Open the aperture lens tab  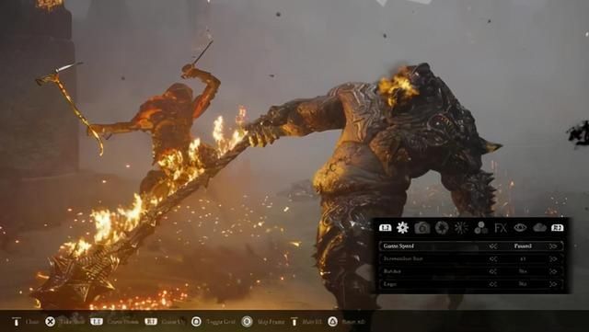point(442,227)
